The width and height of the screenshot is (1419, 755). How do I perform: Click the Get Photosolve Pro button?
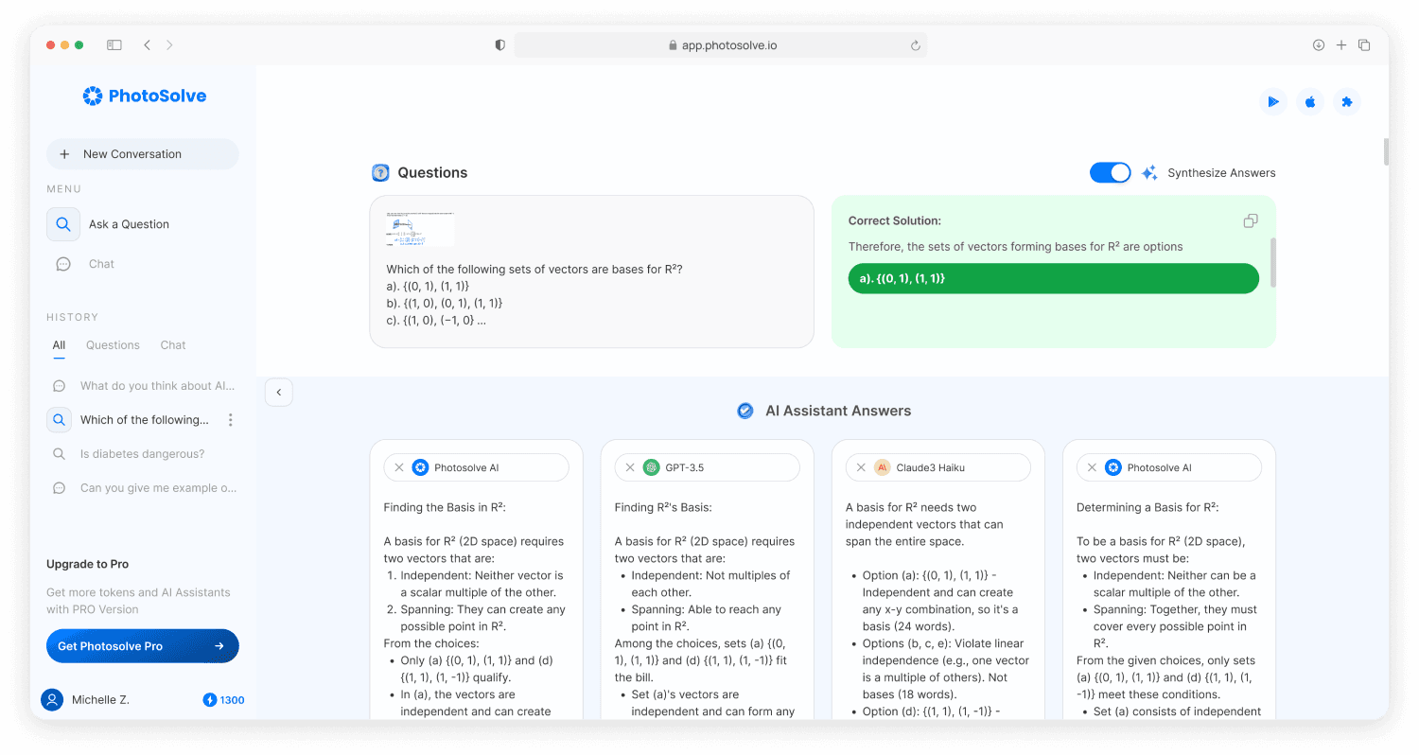[143, 646]
